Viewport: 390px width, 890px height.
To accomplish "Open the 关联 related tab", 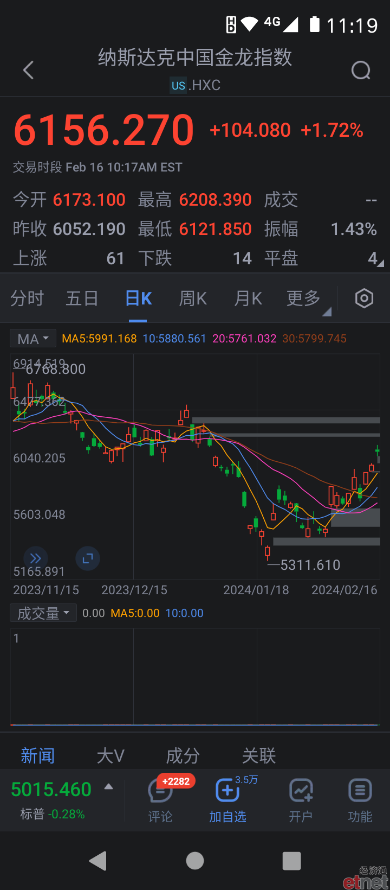I will pyautogui.click(x=259, y=755).
